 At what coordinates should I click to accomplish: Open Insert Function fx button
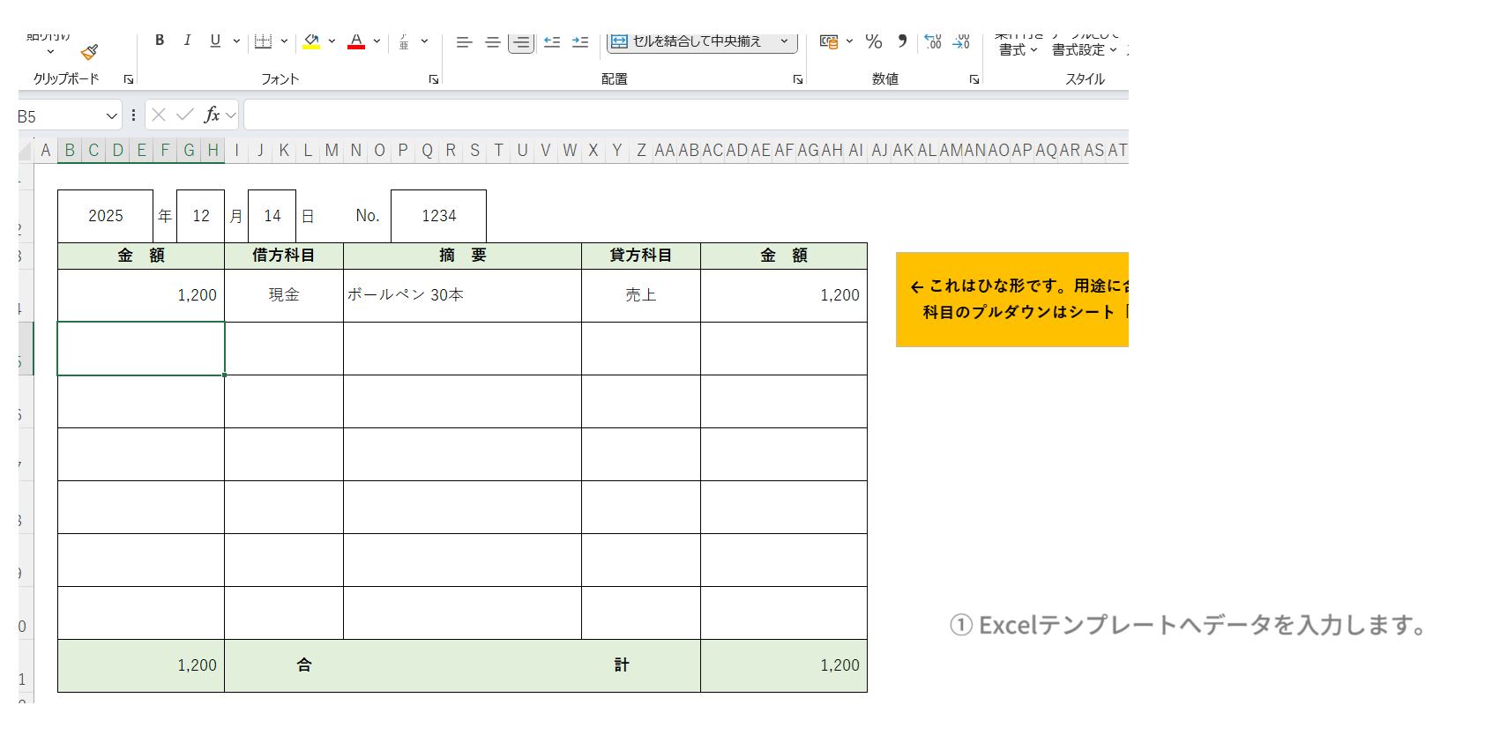click(212, 115)
